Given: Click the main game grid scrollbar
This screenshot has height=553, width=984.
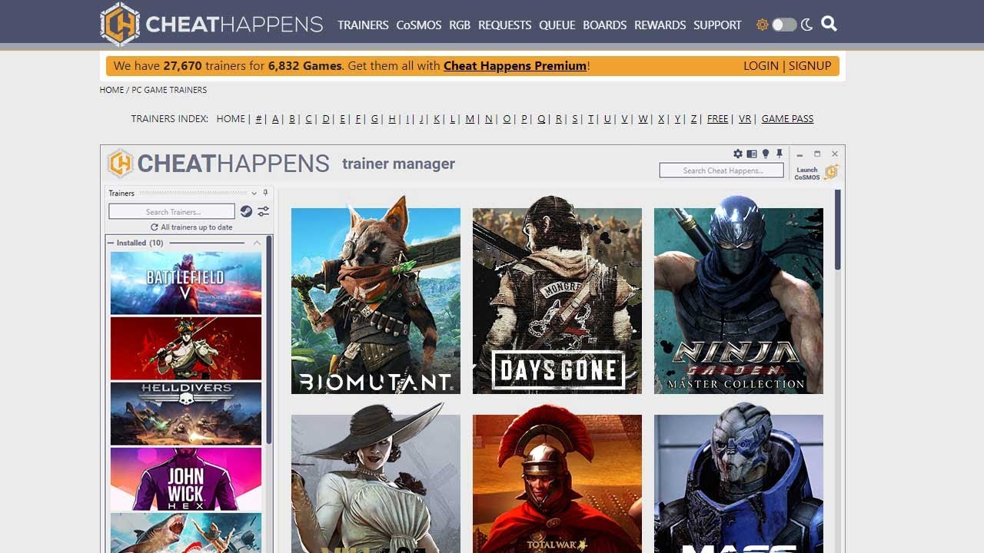Looking at the screenshot, I should [838, 230].
